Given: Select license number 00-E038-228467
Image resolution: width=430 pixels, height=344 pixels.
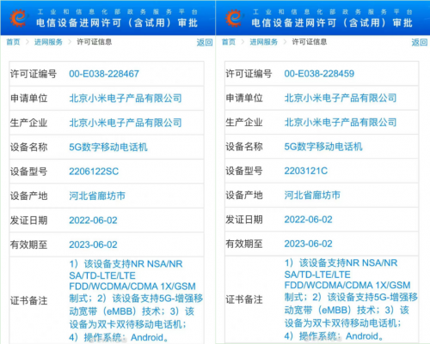Looking at the screenshot, I should click(x=104, y=74).
